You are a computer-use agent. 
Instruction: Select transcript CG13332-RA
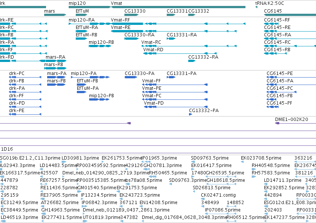click(192, 61)
